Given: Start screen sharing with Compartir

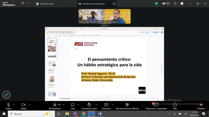Looking at the screenshot, I should point(106,106).
